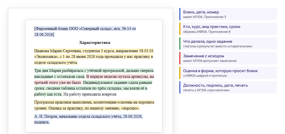Click the subtitle "образец МФЮА, Приложение 9"
The height and width of the screenshot is (134, 285).
pos(207,32)
